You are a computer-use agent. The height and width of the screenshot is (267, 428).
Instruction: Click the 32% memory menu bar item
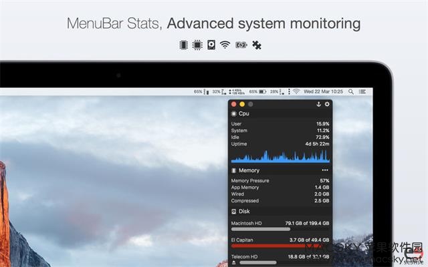(x=219, y=92)
